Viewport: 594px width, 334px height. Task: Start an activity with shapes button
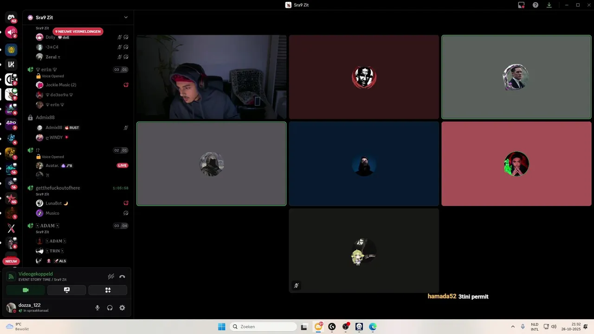pos(108,290)
